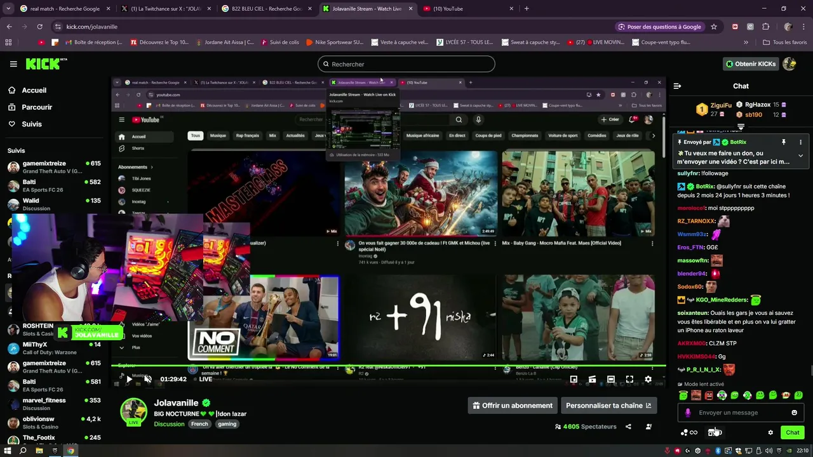Switch to La Twitchance sur X tab
813x457 pixels.
tap(166, 9)
